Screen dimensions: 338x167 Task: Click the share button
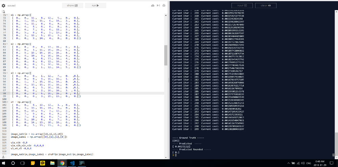coord(72,6)
